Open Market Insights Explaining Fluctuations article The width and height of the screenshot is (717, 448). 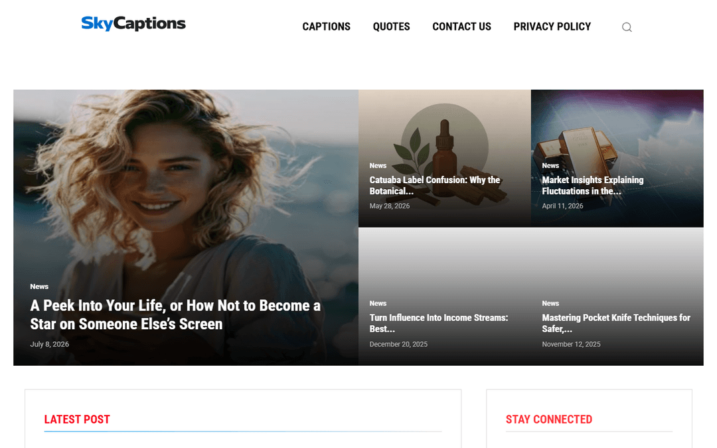(x=592, y=186)
